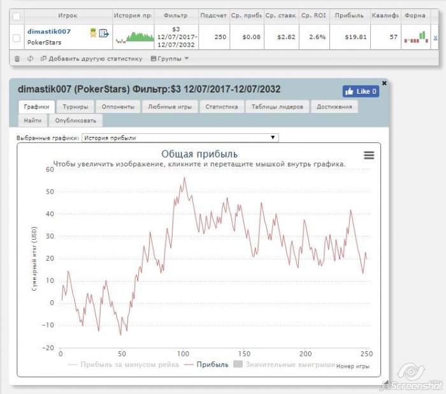
Task: Click the refresh statistics icon
Action: (30, 59)
